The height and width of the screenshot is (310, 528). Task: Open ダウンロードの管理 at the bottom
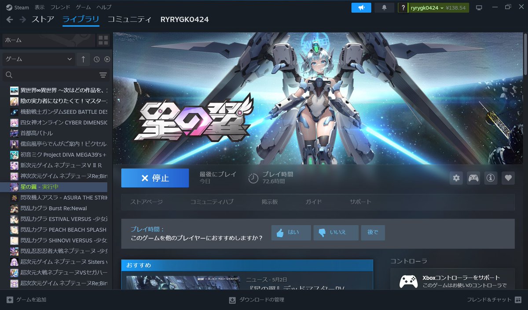pos(257,300)
